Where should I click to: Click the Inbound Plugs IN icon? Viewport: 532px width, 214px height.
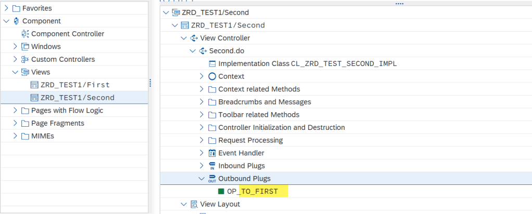click(x=212, y=166)
